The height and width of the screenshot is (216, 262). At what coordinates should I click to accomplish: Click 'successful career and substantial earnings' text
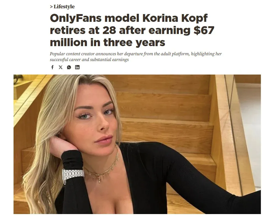tap(89, 60)
